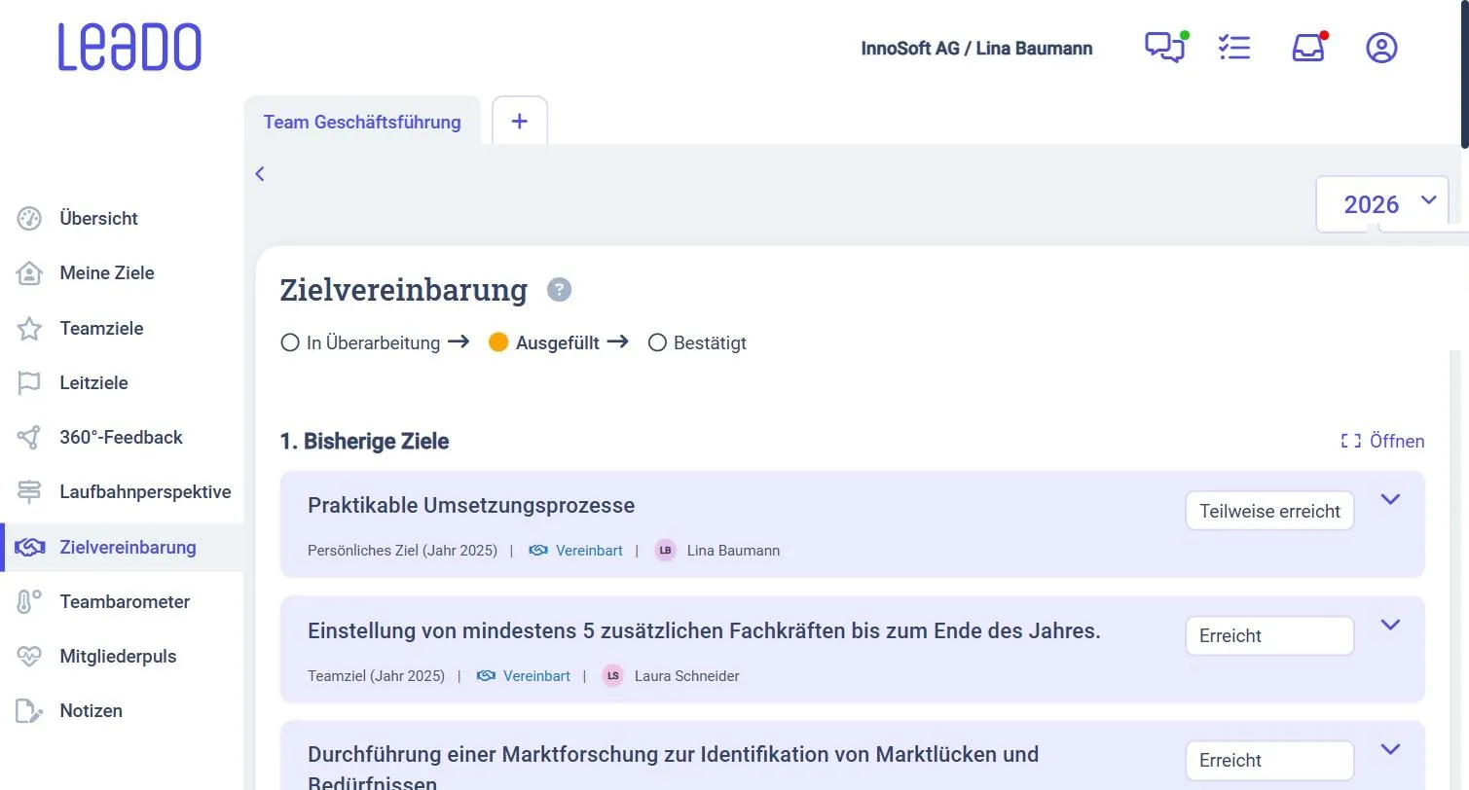Open Erreicht dropdown for Marktforschung goal

(x=1269, y=760)
